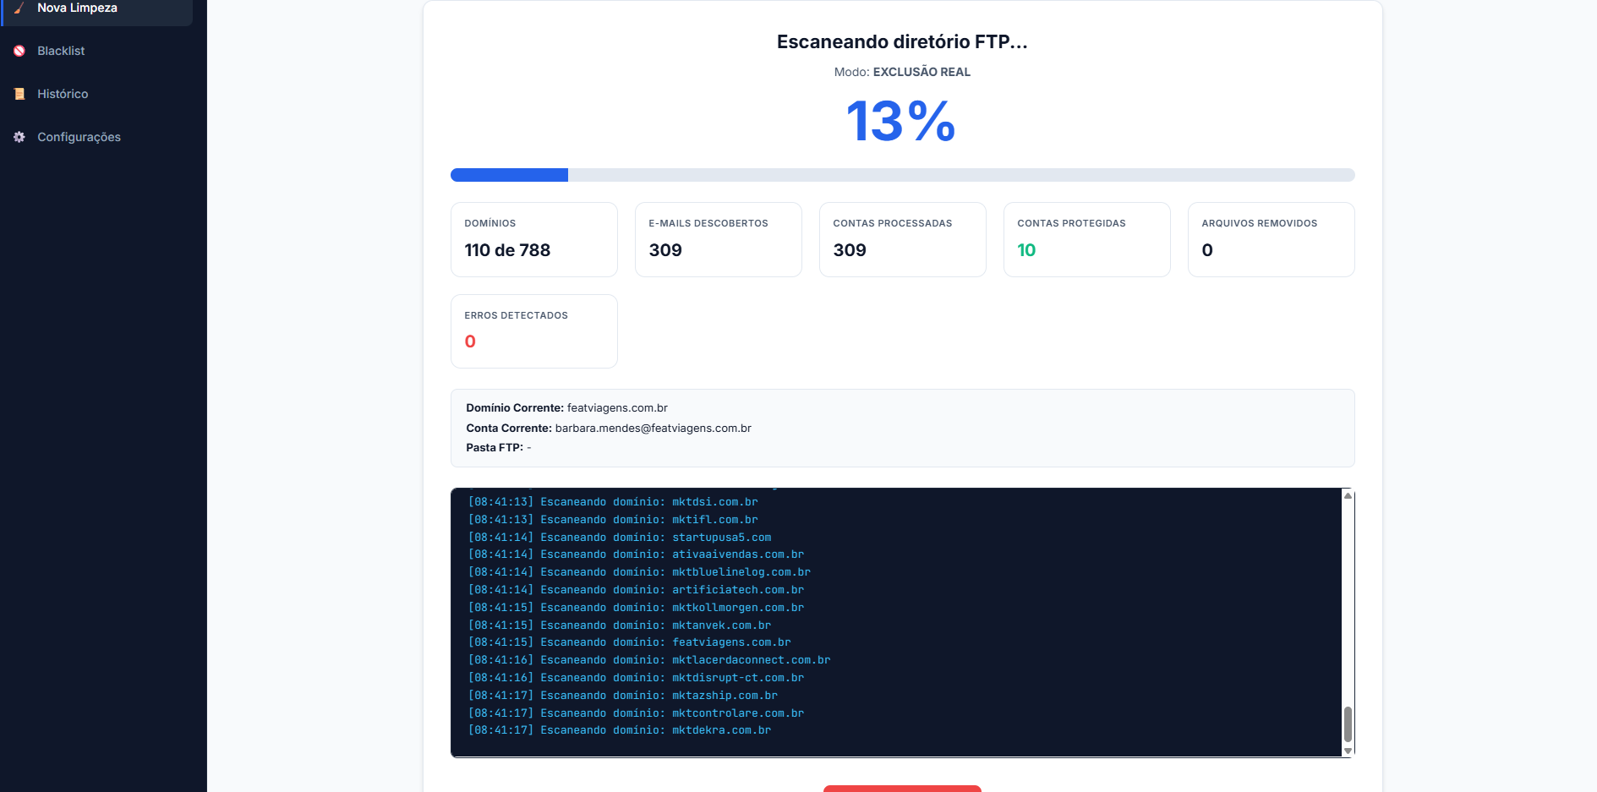The height and width of the screenshot is (792, 1597).
Task: Click log line mktlacerdaconnect.com.br
Action: pos(649,660)
